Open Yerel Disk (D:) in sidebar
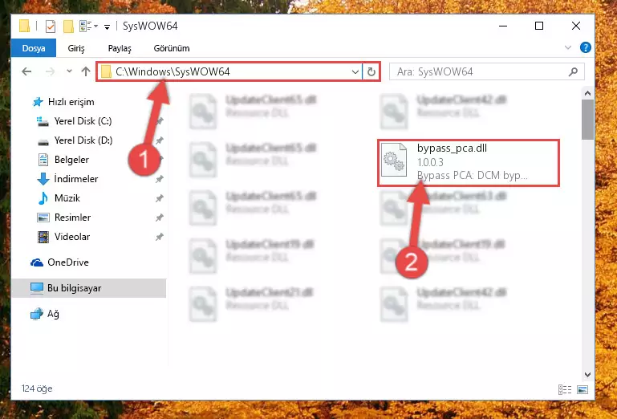This screenshot has height=419, width=617. tap(83, 140)
